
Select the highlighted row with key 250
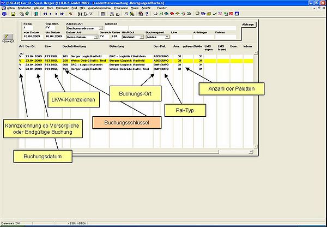click(x=136, y=61)
